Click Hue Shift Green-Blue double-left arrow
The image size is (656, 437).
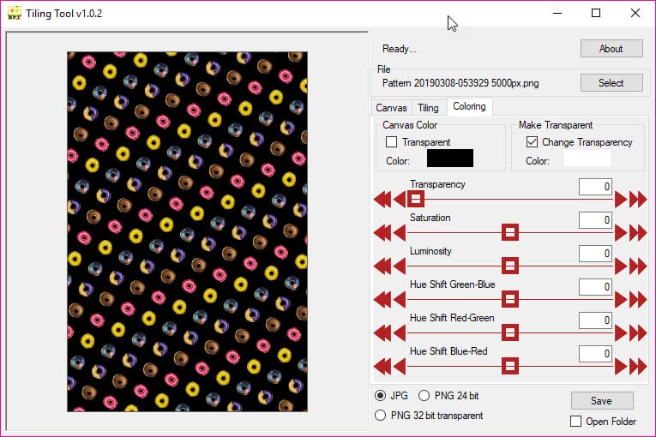(x=382, y=300)
